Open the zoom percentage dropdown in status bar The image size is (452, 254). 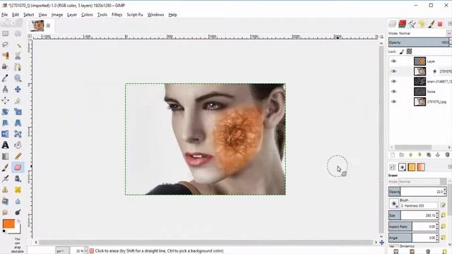tap(85, 251)
